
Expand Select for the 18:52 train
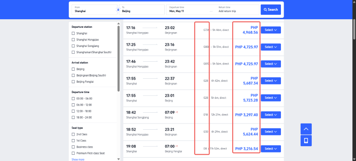click(271, 131)
